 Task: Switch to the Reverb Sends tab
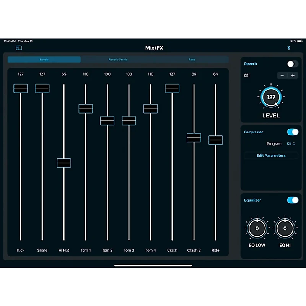[x=118, y=60]
